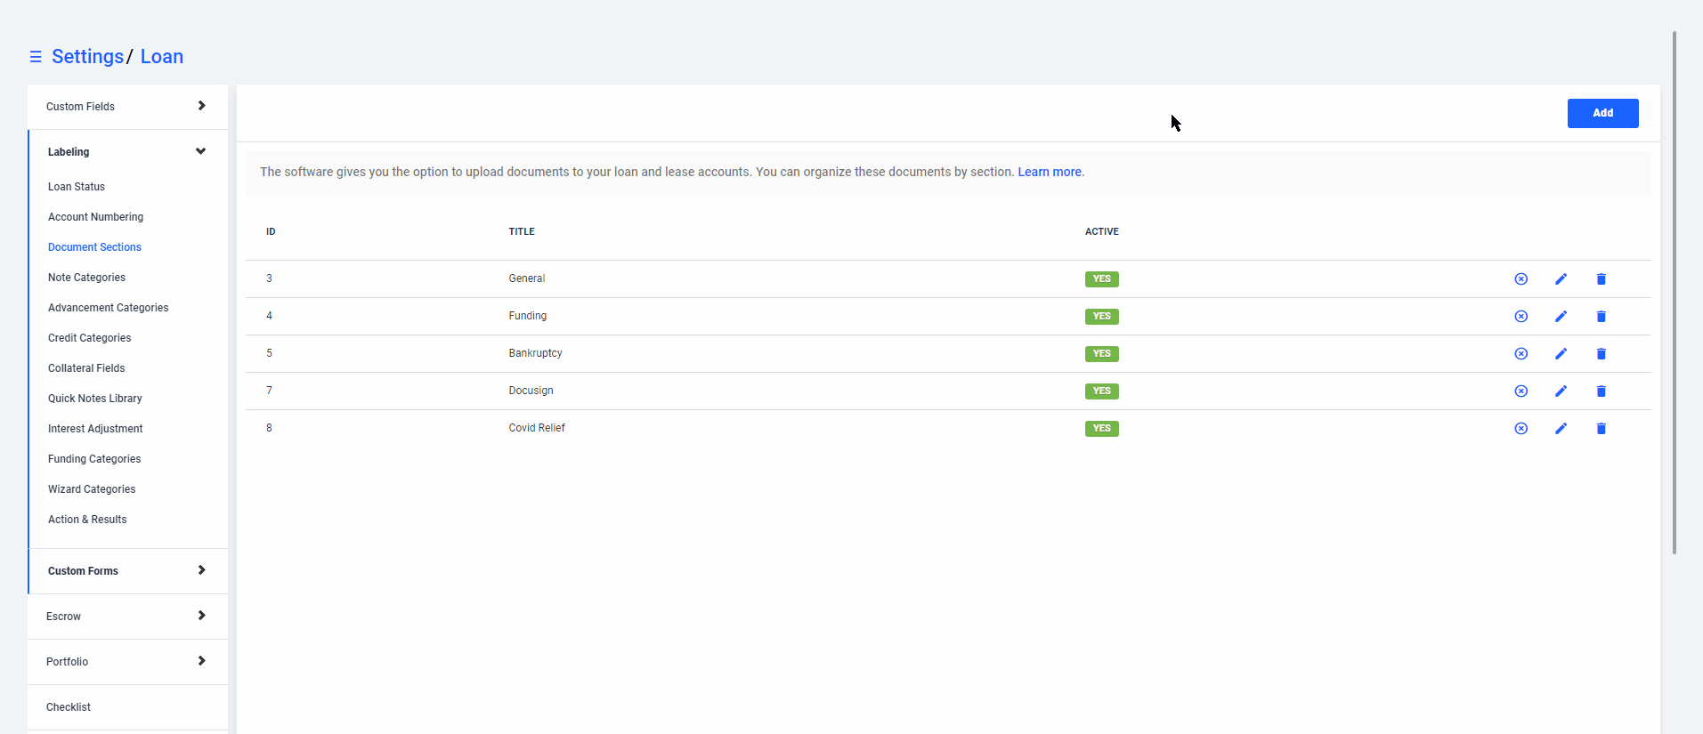The height and width of the screenshot is (734, 1703).
Task: Collapse the Labeling section chevron
Action: click(201, 151)
